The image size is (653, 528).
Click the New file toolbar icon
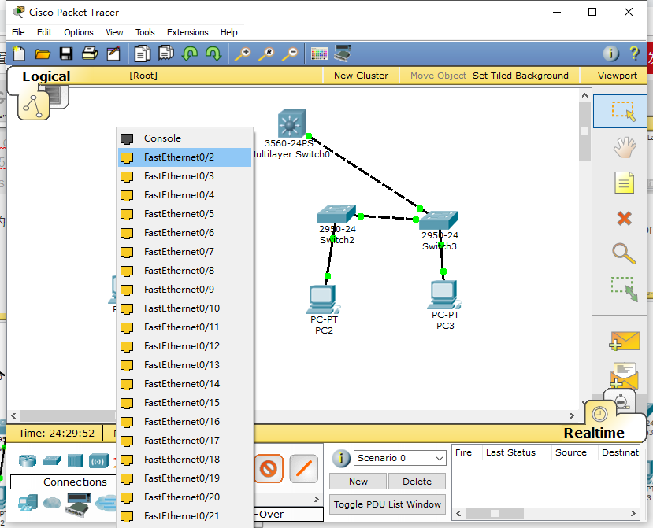[19, 54]
